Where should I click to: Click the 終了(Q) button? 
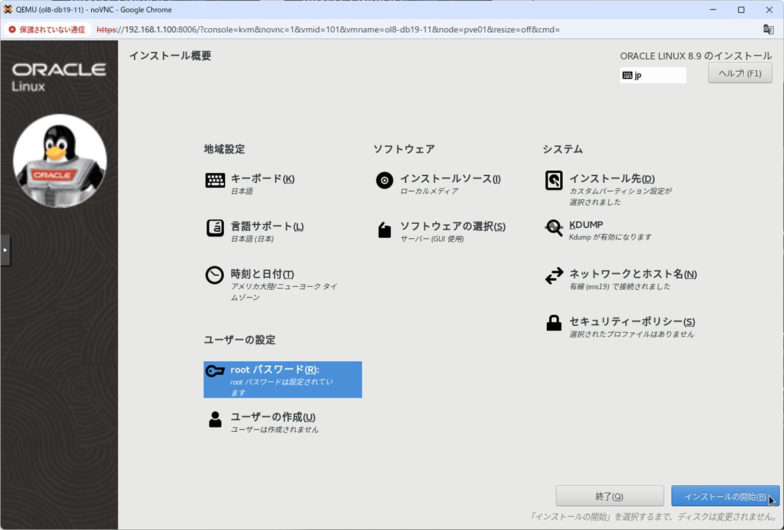[x=610, y=496]
